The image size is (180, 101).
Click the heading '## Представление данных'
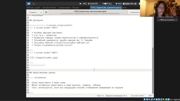(x=42, y=73)
